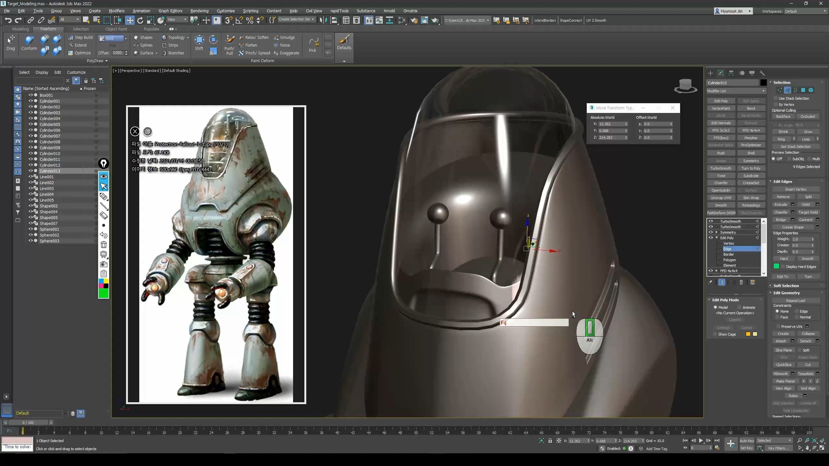Switch to Polygon sub-object selection icon
The height and width of the screenshot is (466, 829).
(x=803, y=90)
